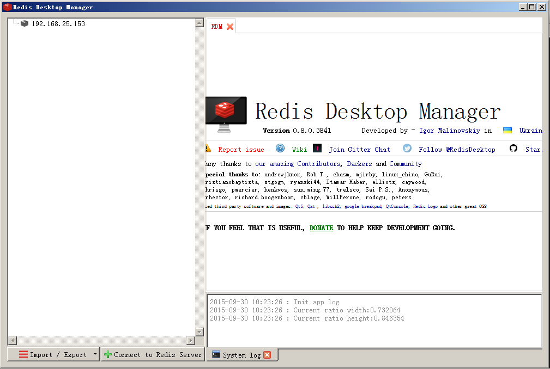Click the Redis Desktop Manager title bar icon
Image resolution: width=550 pixels, height=369 pixels.
[x=8, y=7]
